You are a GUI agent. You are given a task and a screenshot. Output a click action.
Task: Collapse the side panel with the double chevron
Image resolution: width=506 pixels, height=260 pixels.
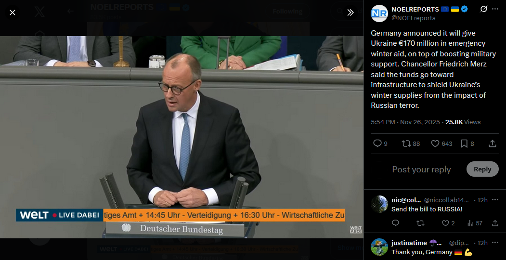(x=350, y=13)
